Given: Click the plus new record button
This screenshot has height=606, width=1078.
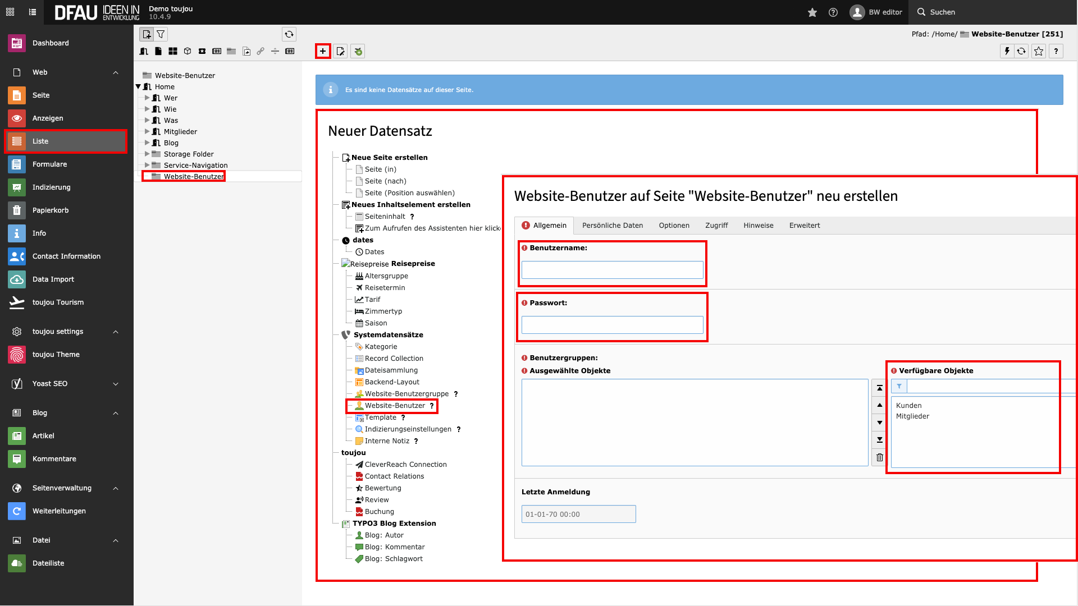Looking at the screenshot, I should pyautogui.click(x=323, y=51).
